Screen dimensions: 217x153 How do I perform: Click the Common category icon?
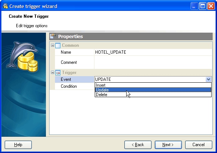point(58,45)
